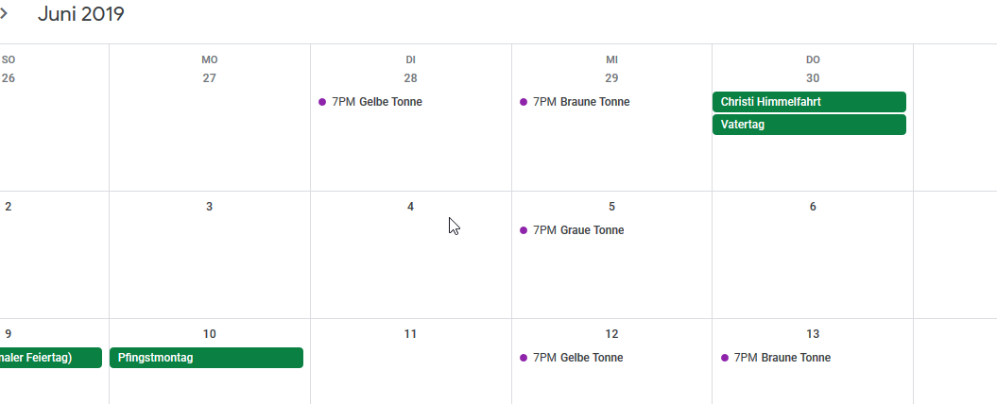
Task: Open day view for Monday 27
Action: [x=210, y=78]
